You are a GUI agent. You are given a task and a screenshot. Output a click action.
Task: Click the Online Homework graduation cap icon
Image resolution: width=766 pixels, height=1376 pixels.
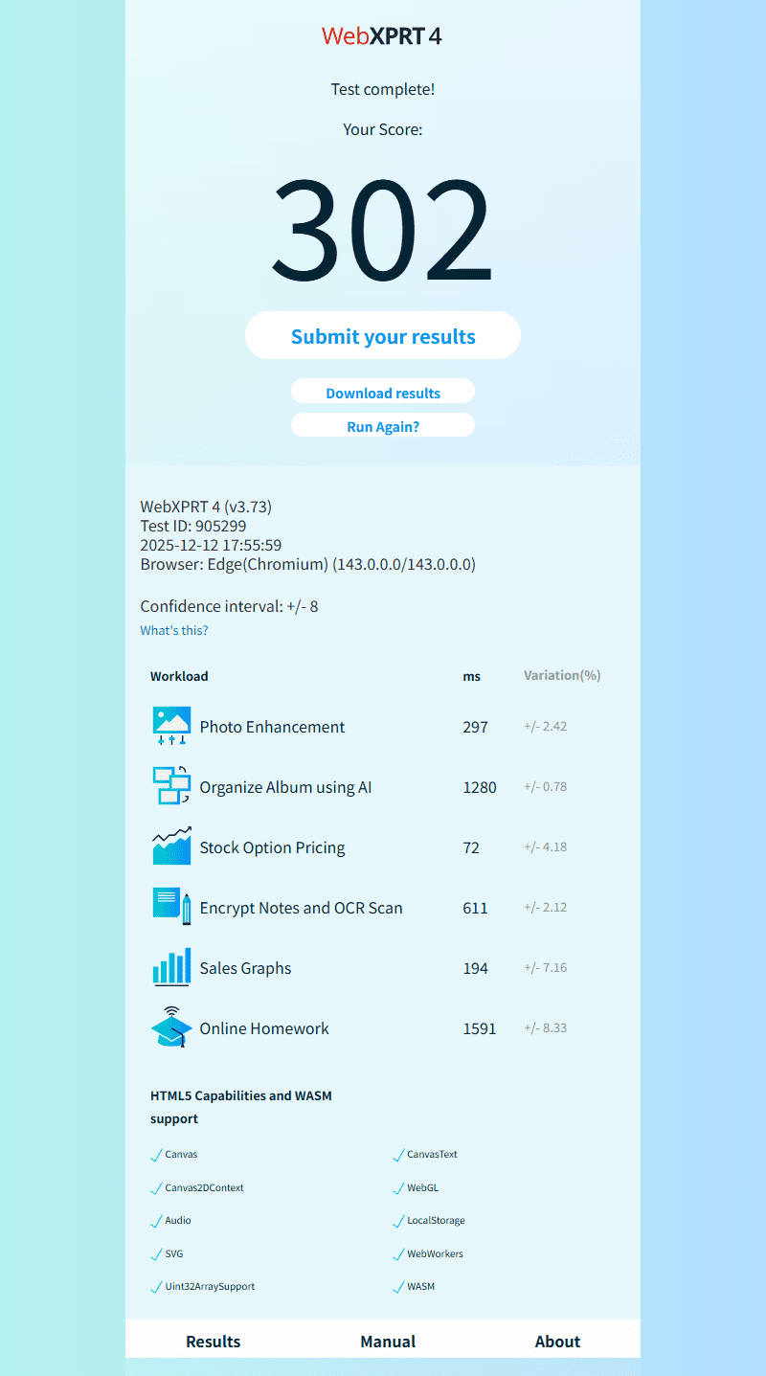click(x=171, y=1027)
